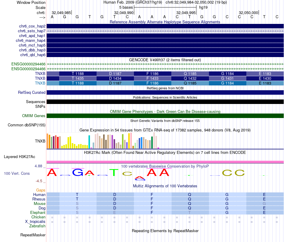Click the orange 'Gaps' label
The image size is (284, 242).
tap(41, 190)
